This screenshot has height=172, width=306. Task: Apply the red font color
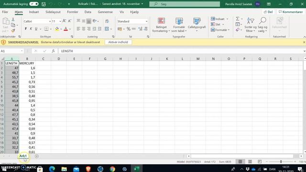click(66, 29)
